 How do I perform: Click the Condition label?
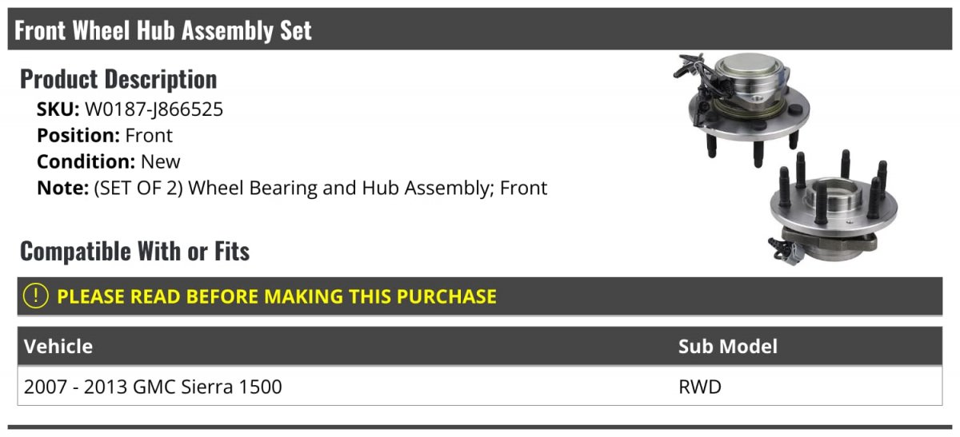(86, 161)
